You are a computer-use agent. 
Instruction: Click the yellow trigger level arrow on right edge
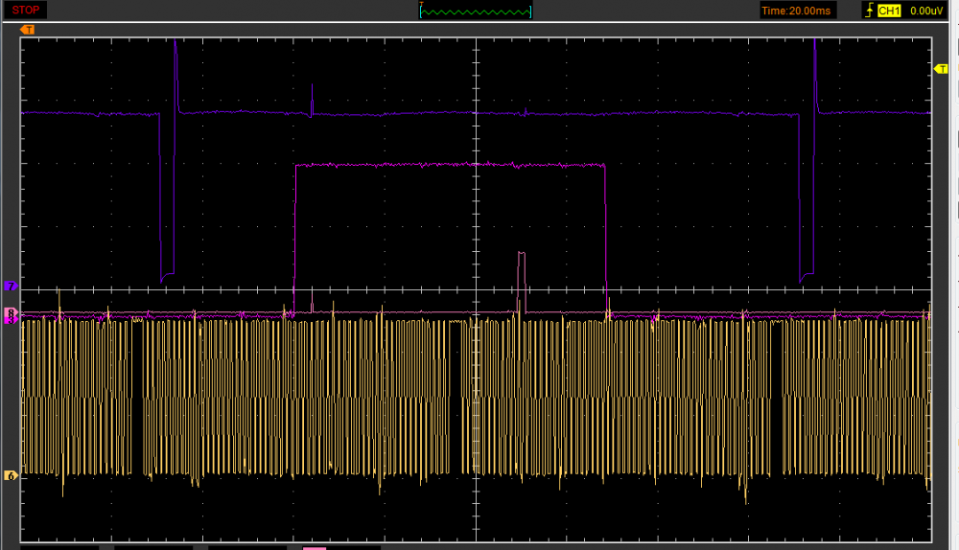coord(940,69)
